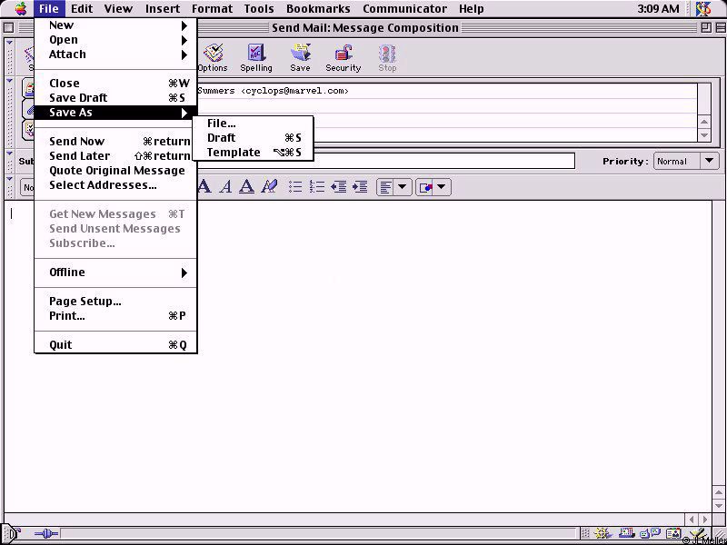This screenshot has height=545, width=727.
Task: Open message Options from the toolbar
Action: 213,58
